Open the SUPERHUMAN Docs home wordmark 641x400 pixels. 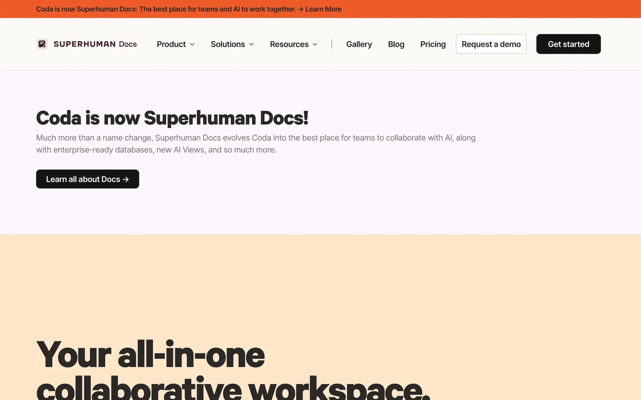tap(95, 44)
